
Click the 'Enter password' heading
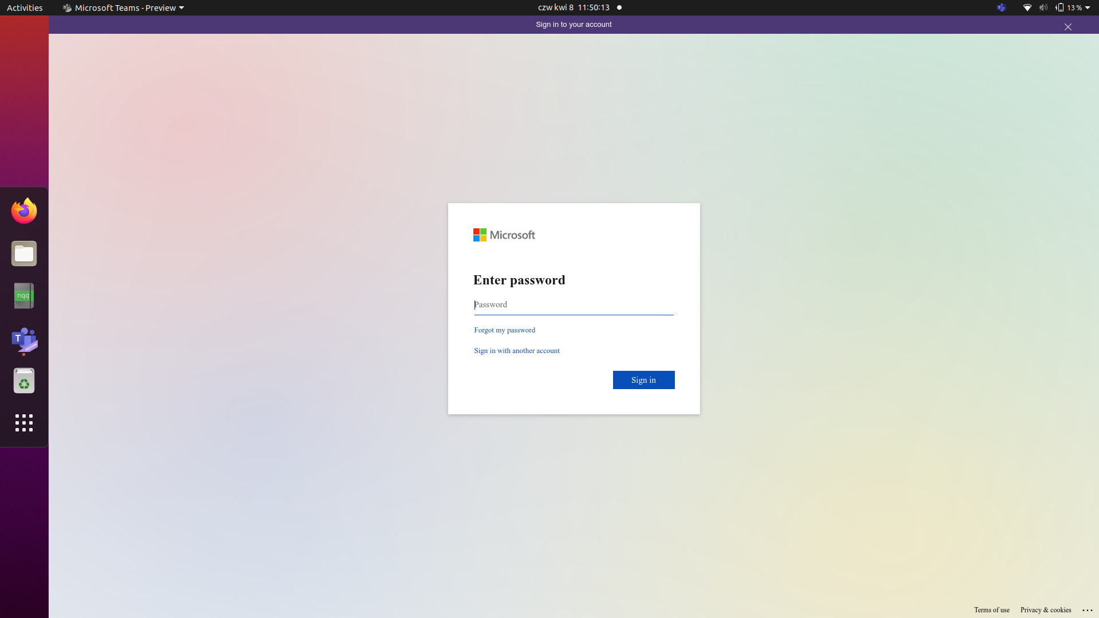pyautogui.click(x=519, y=280)
